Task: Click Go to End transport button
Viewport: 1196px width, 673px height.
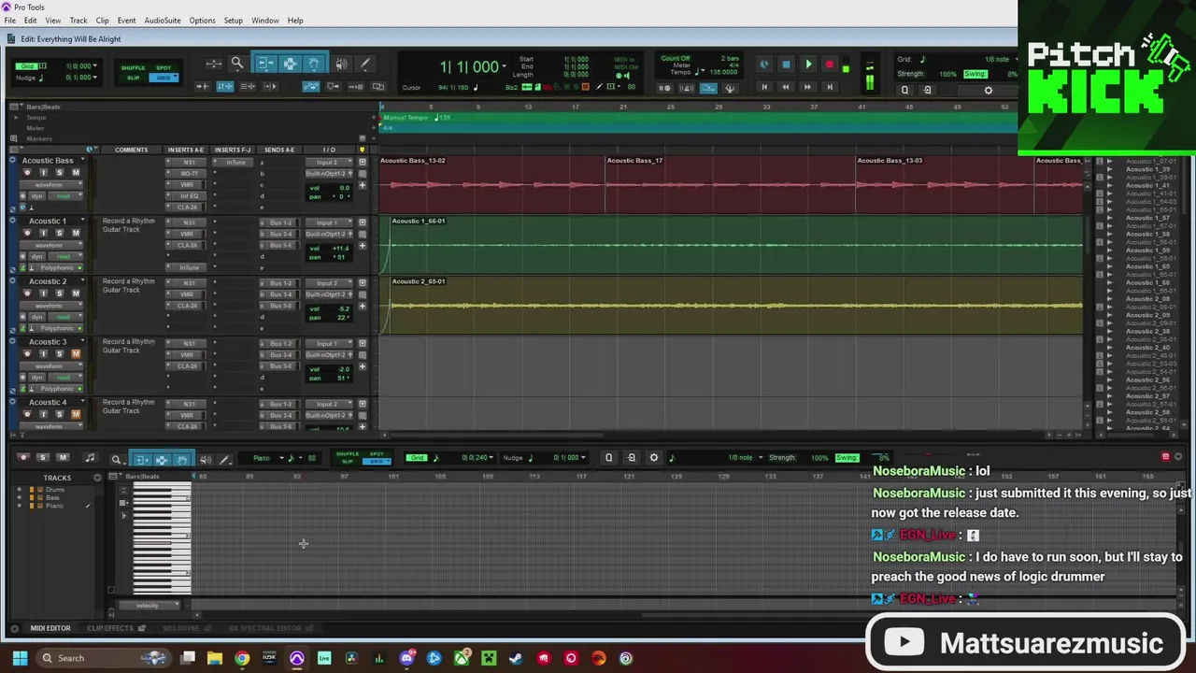Action: pos(830,87)
